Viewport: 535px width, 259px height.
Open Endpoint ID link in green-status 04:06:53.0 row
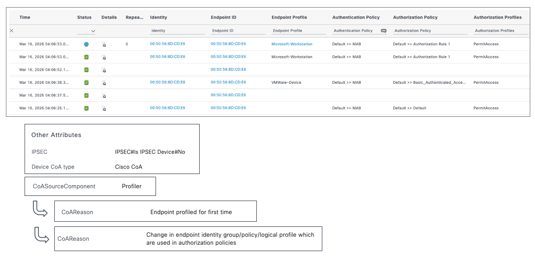click(228, 57)
